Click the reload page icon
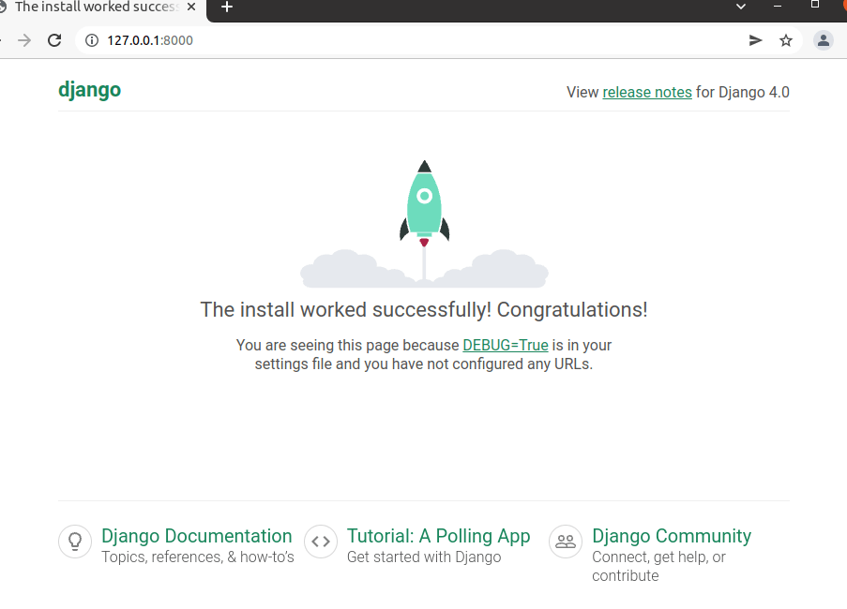Viewport: 847px width, 609px height. coord(54,40)
